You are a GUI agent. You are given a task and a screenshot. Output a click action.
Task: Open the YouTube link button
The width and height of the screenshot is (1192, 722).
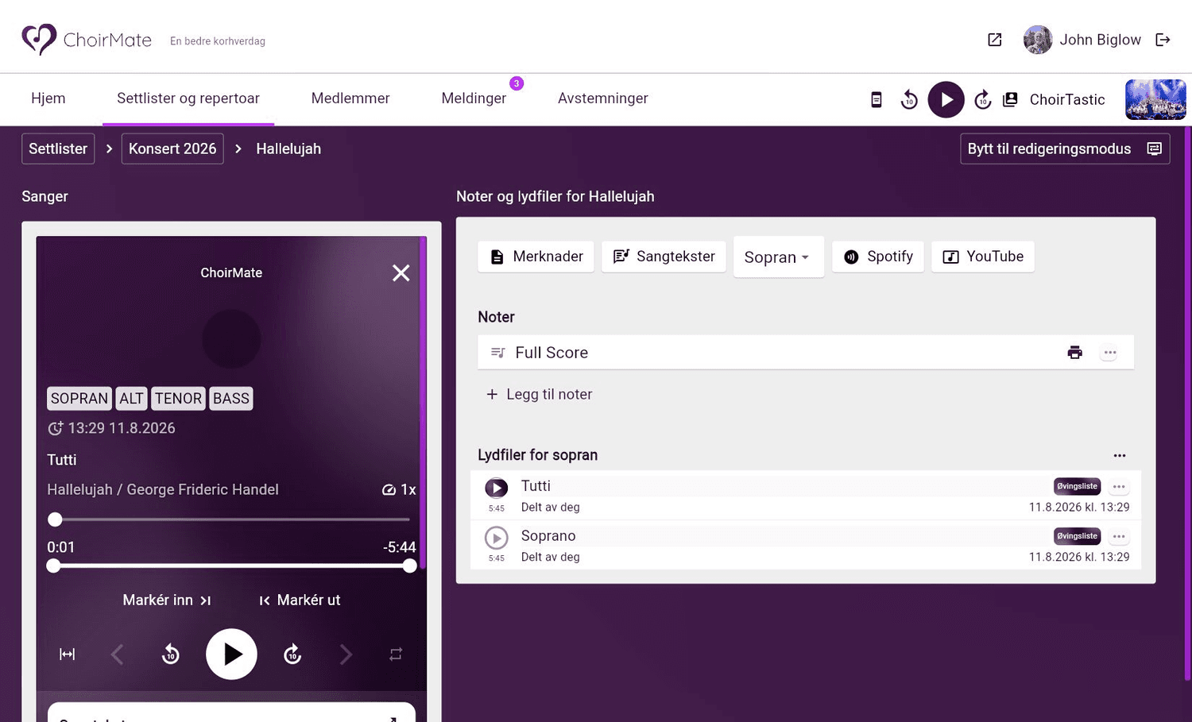[983, 257]
